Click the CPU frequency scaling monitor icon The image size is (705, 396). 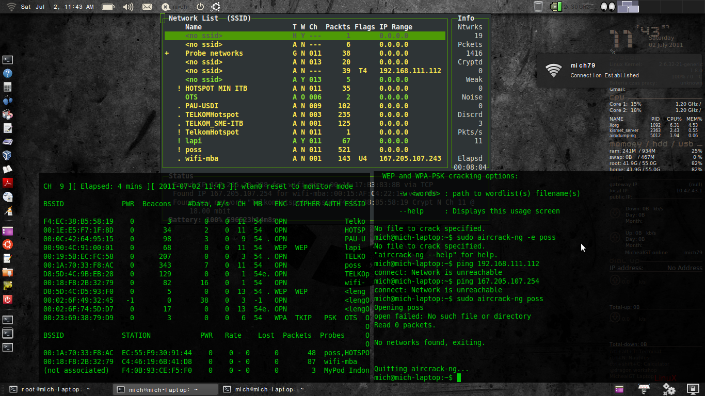tap(556, 7)
